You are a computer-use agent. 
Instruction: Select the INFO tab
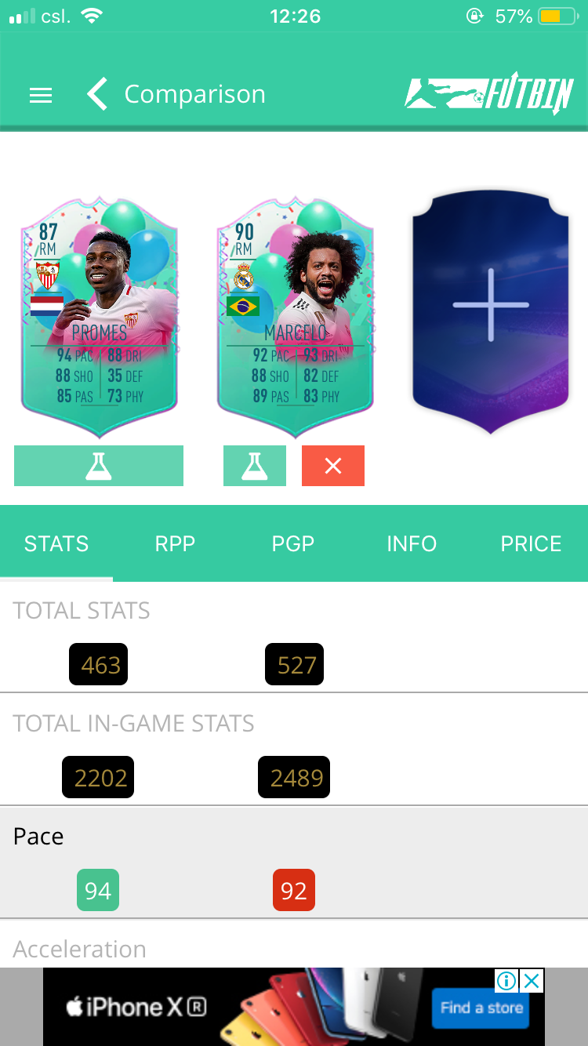412,543
